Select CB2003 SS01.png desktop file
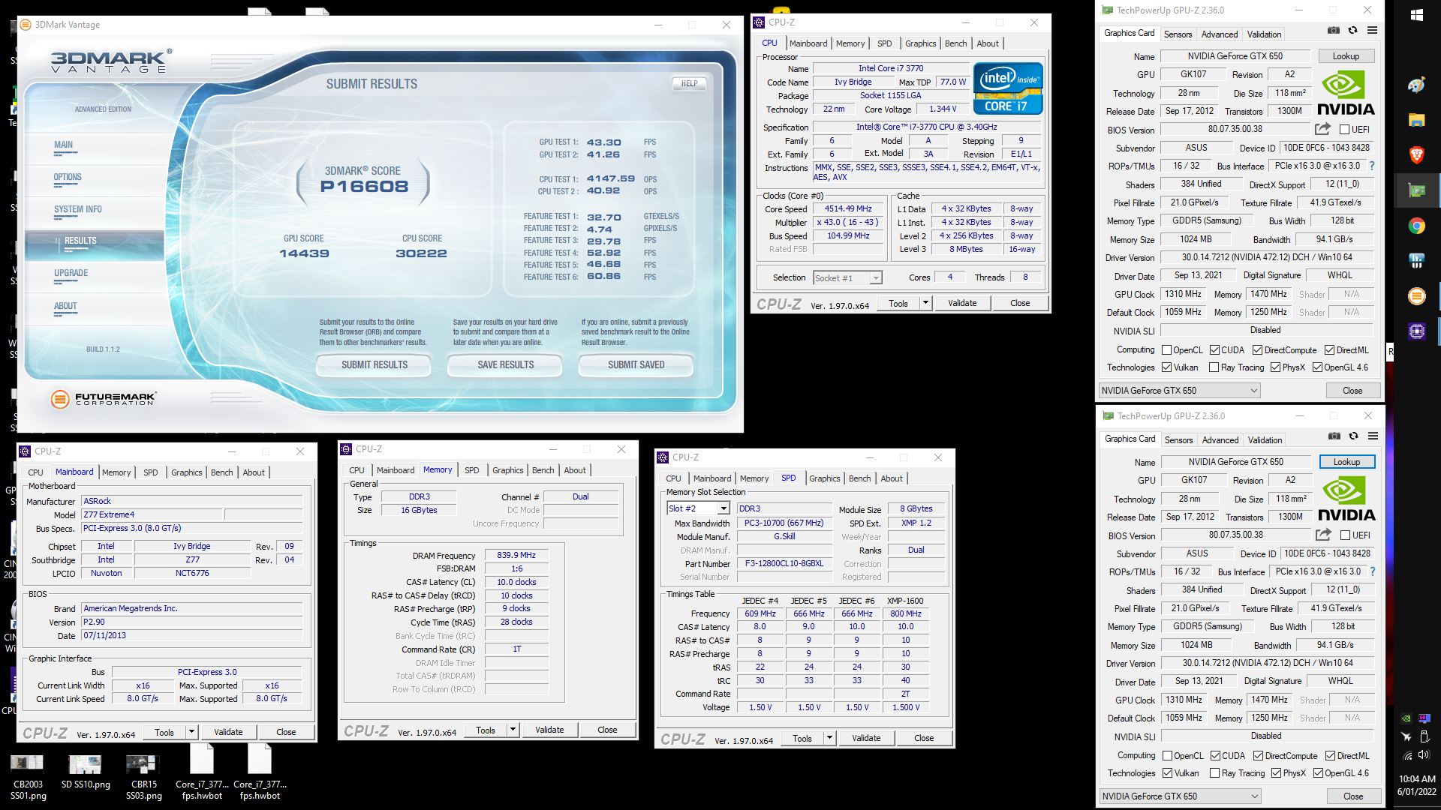 pyautogui.click(x=28, y=777)
